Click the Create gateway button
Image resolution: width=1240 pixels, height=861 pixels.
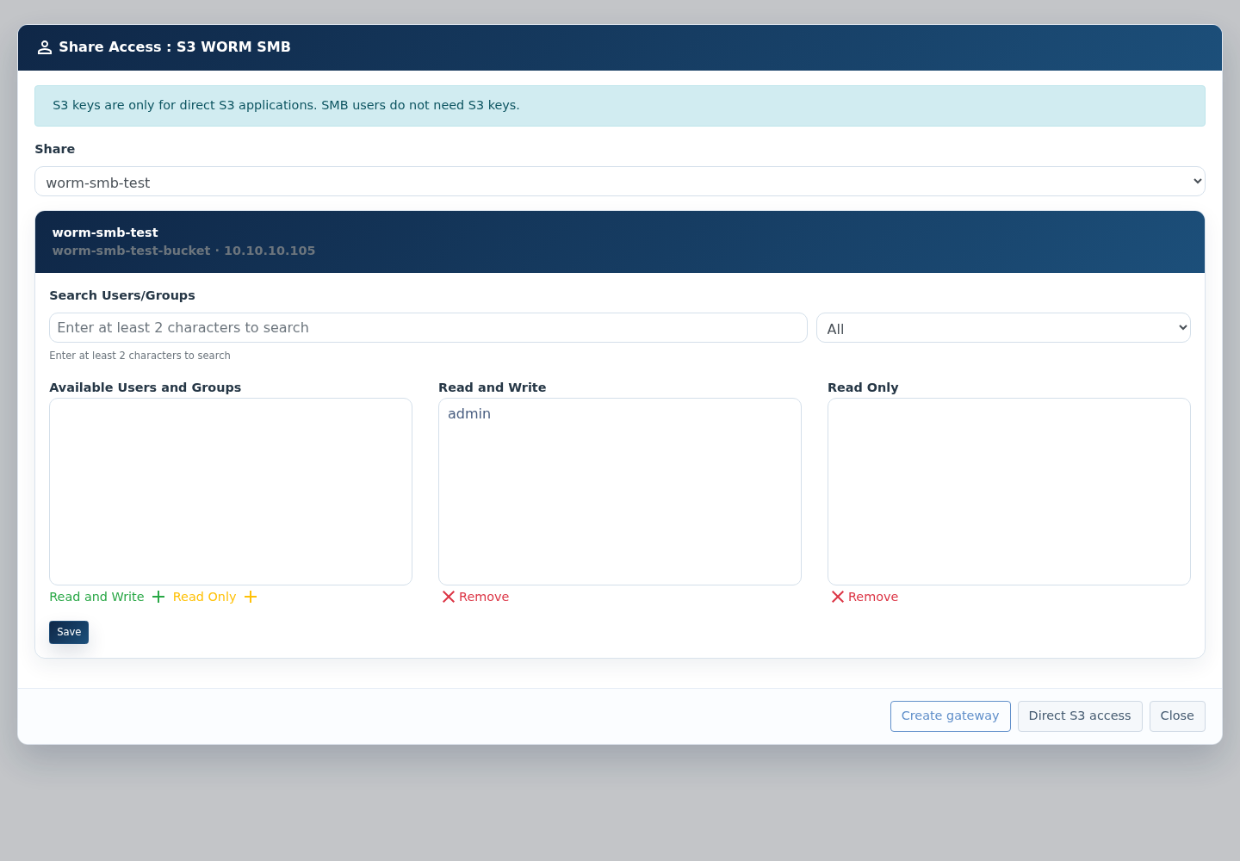tap(951, 716)
